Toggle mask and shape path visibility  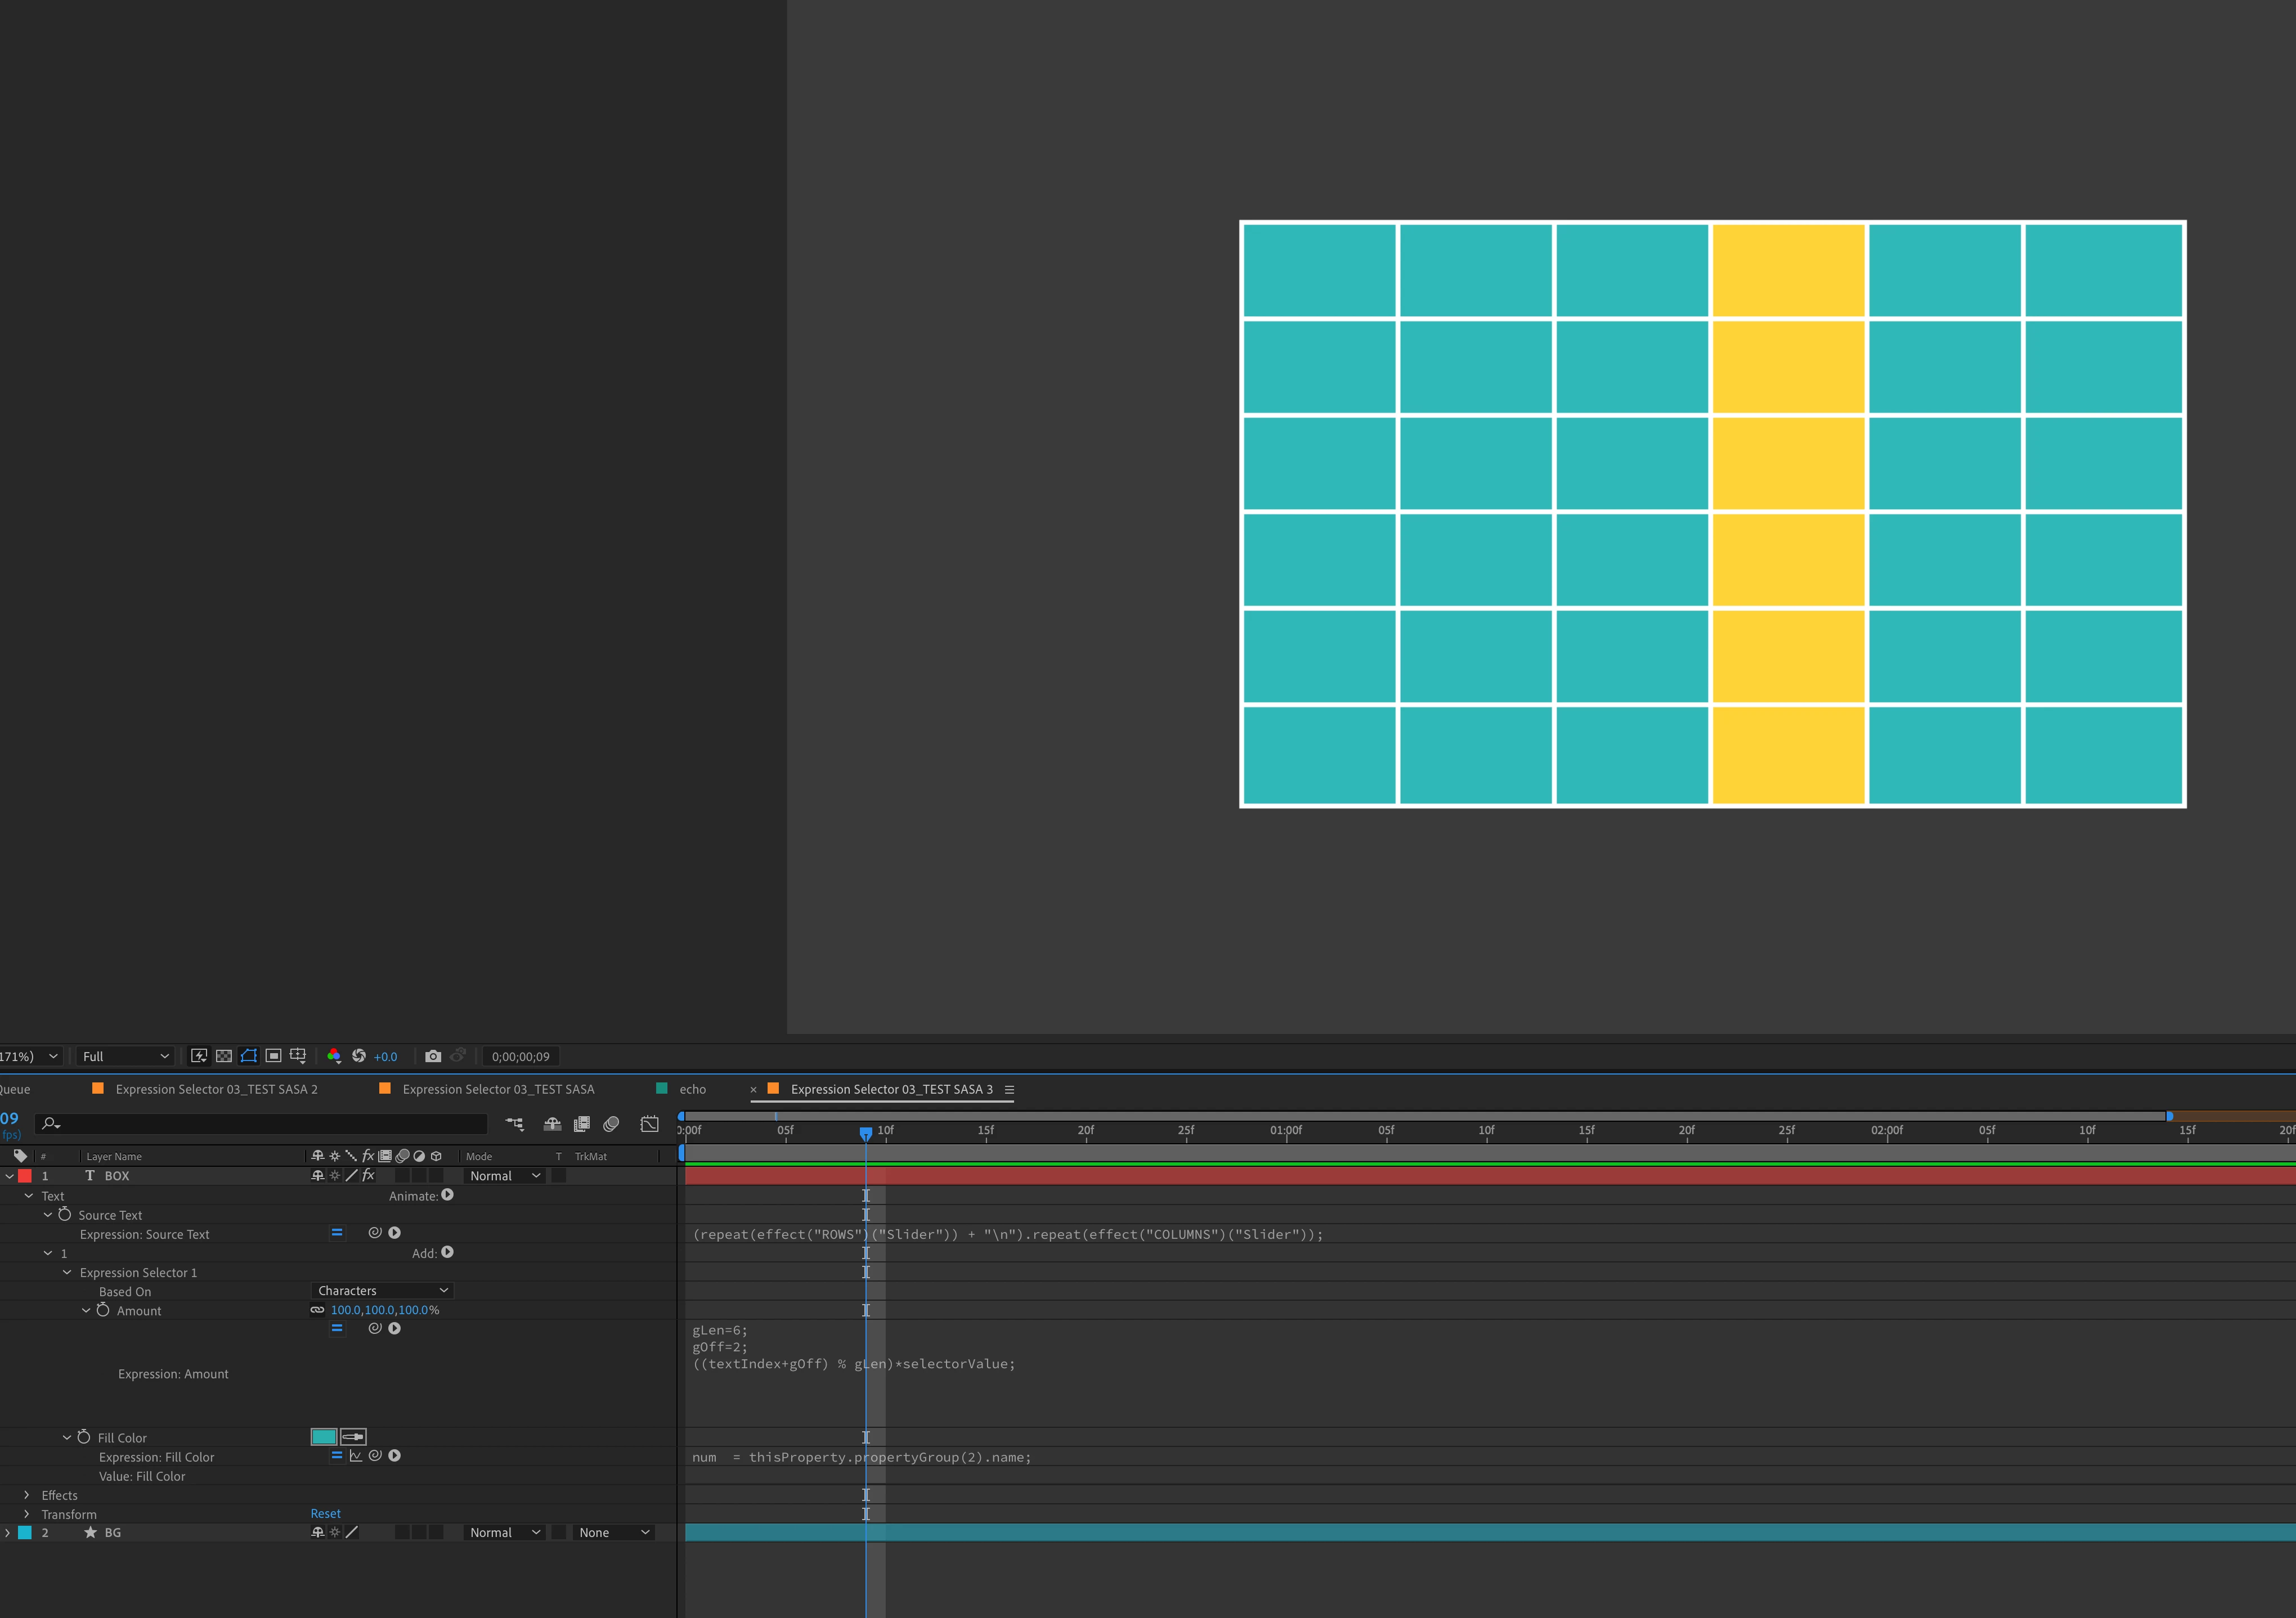(x=249, y=1056)
